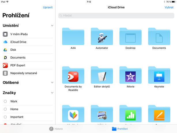Select 'PDF Expert' location
This screenshot has height=133, width=177.
[28, 65]
